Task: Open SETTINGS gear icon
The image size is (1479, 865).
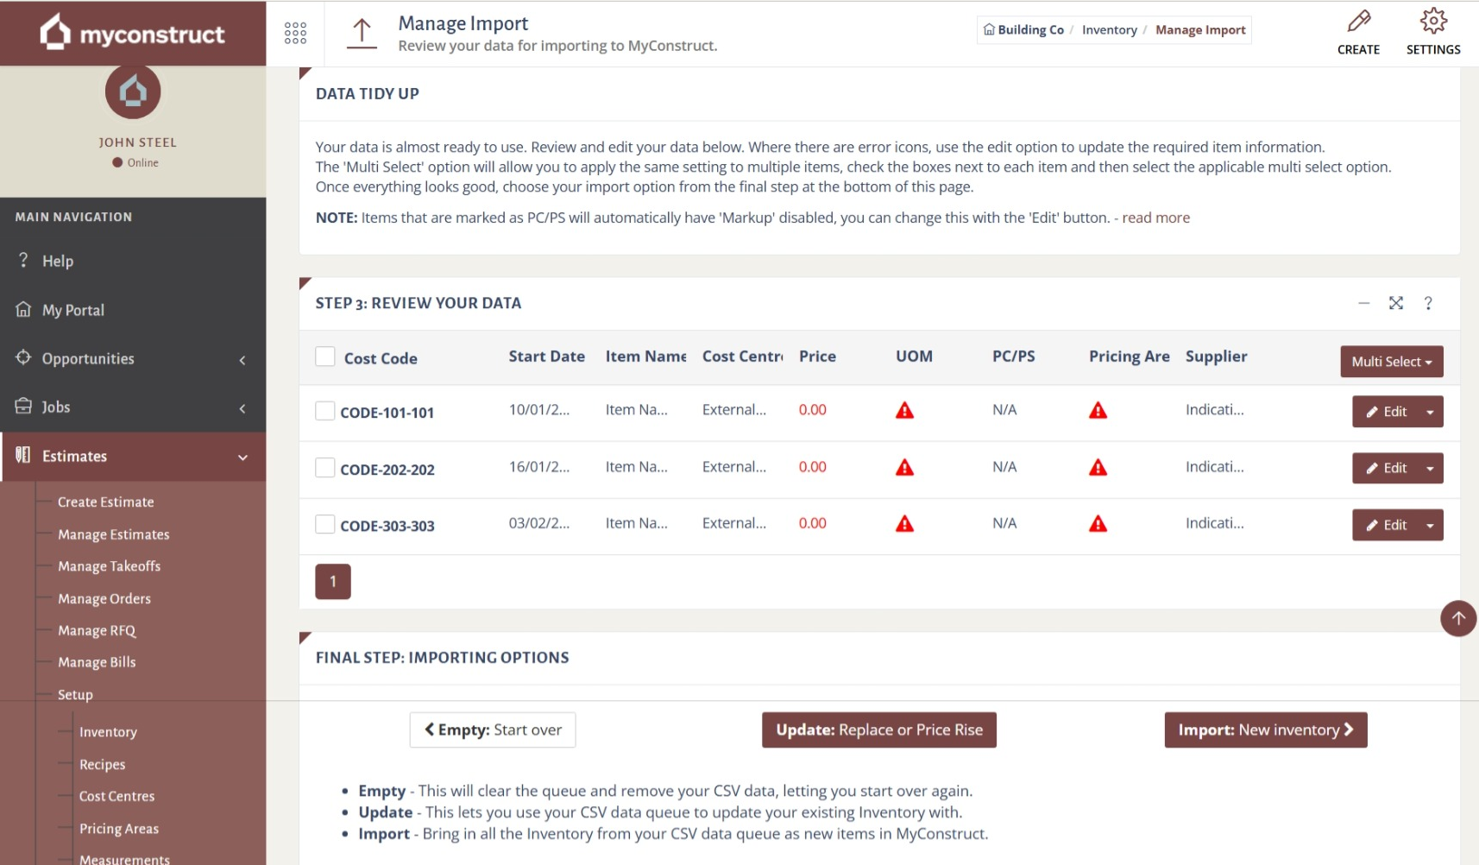Action: pyautogui.click(x=1432, y=22)
